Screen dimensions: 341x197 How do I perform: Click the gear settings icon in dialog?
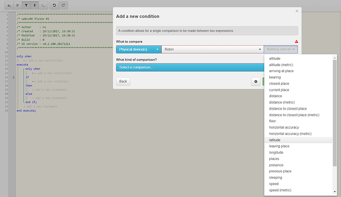point(256,81)
